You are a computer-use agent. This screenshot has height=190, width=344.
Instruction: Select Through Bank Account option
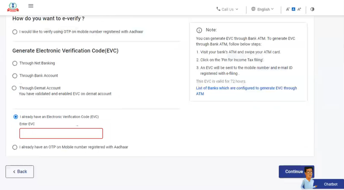[x=15, y=76]
